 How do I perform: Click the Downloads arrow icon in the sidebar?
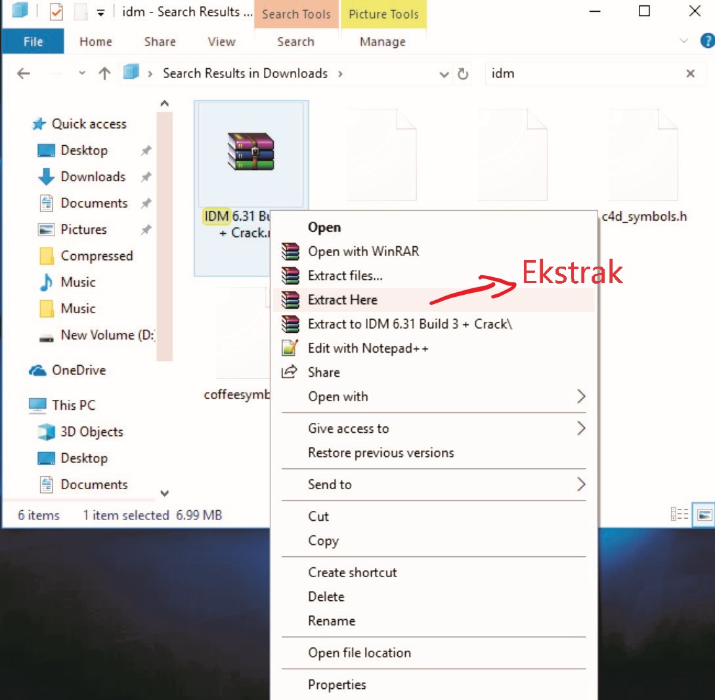(x=46, y=177)
